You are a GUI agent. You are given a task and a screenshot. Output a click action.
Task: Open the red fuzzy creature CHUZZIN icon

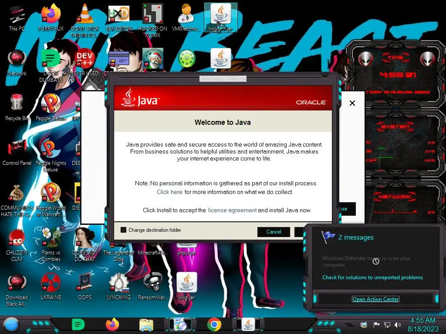tap(17, 245)
